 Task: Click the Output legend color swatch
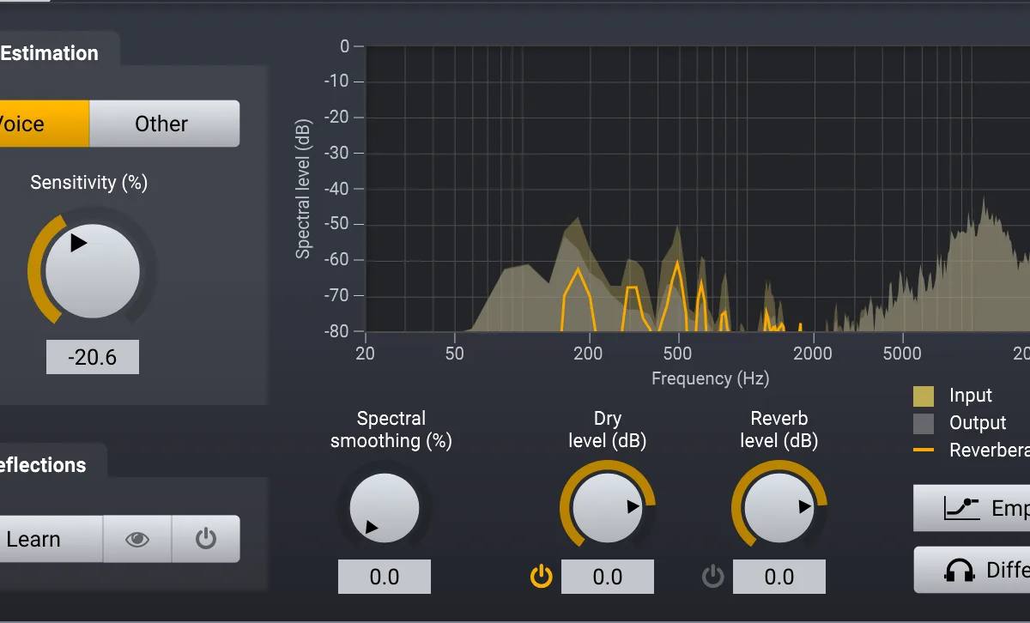pos(924,423)
